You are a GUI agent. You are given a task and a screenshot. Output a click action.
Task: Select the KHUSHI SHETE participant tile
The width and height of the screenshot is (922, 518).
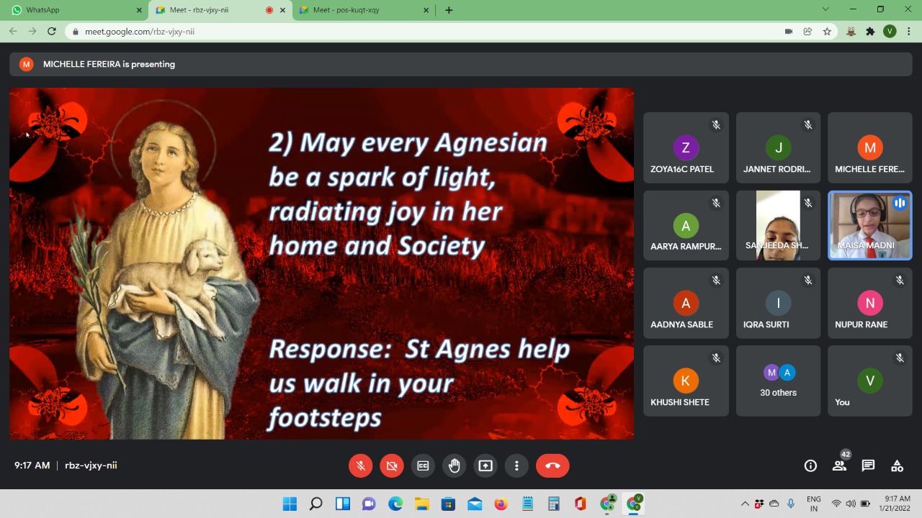tap(686, 381)
